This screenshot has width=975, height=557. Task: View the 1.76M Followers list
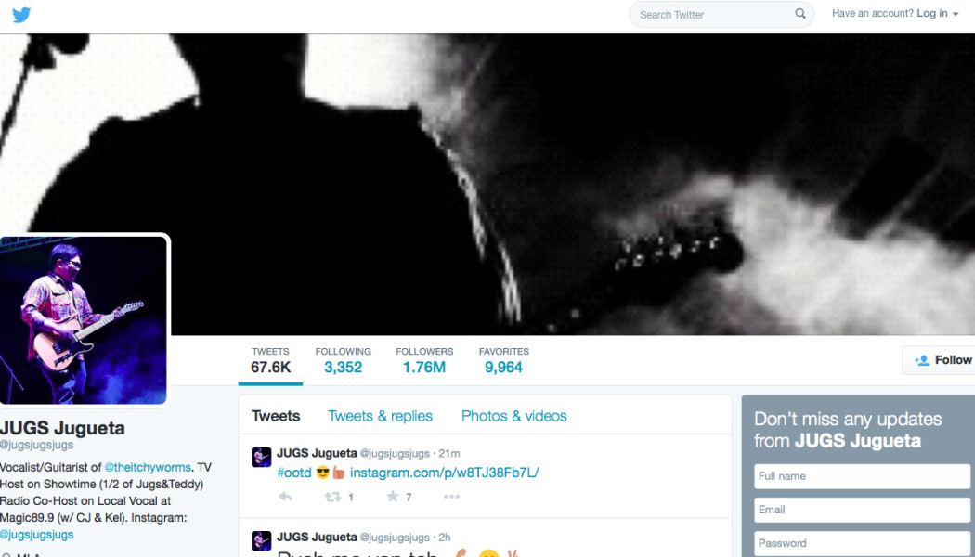424,360
